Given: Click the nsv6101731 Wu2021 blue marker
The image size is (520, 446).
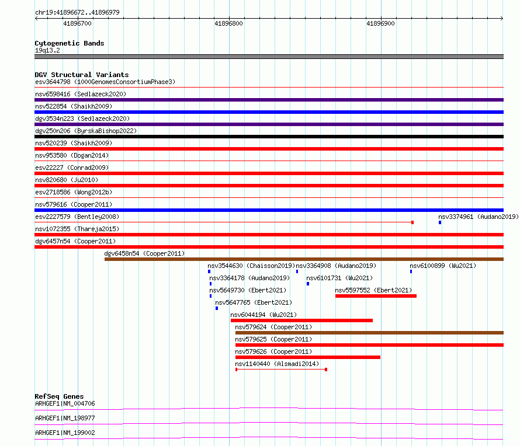Looking at the screenshot, I should pos(308,284).
